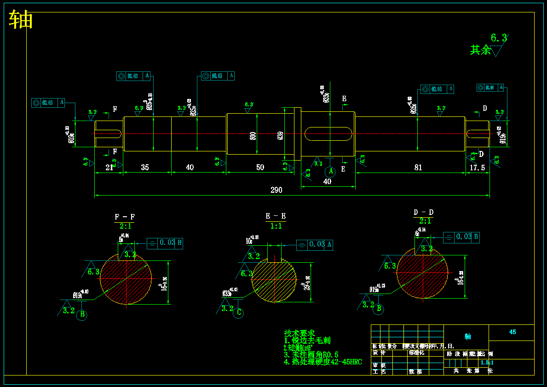This screenshot has width=547, height=387.
Task: Click the material "45" in the title block
Action: [x=512, y=332]
